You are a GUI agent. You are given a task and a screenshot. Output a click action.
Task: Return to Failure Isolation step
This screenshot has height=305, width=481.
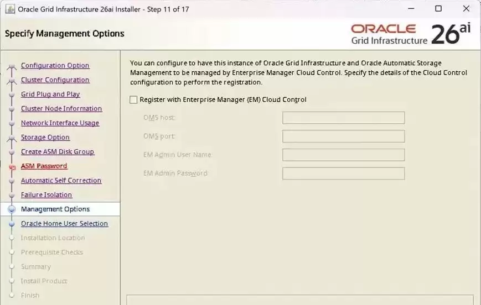point(46,194)
